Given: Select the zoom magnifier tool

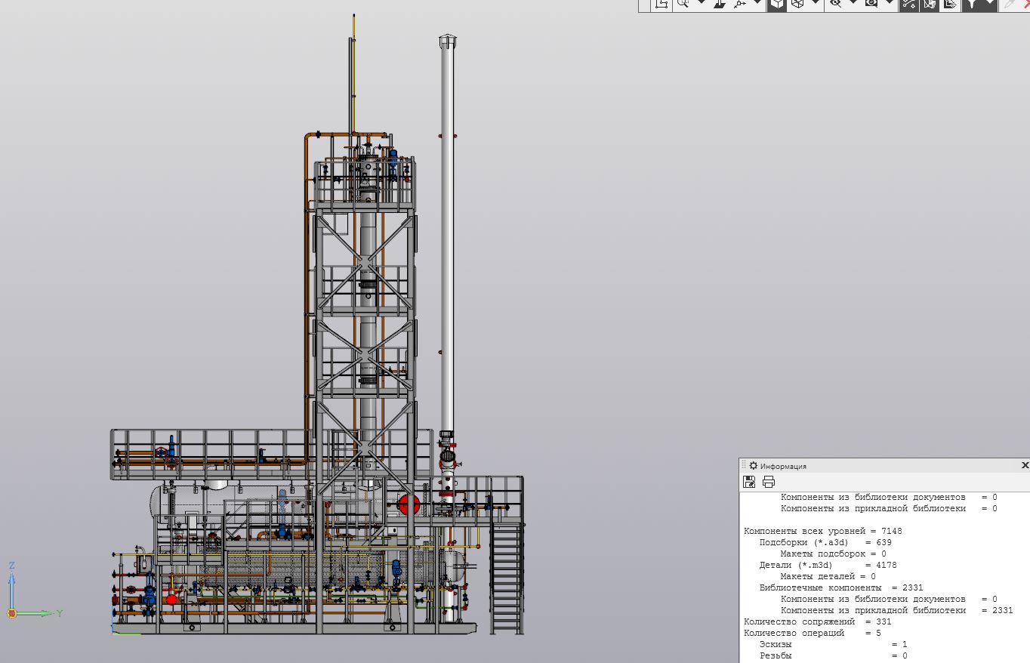Looking at the screenshot, I should (x=683, y=4).
